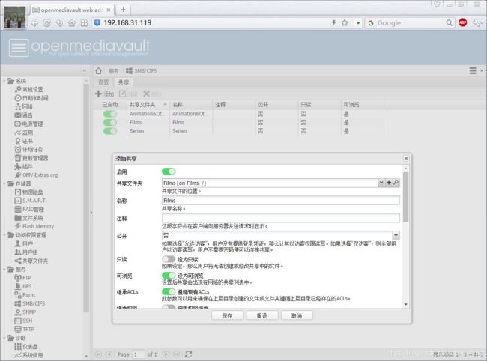Open RAID管理 item in sidebar

tap(29, 209)
